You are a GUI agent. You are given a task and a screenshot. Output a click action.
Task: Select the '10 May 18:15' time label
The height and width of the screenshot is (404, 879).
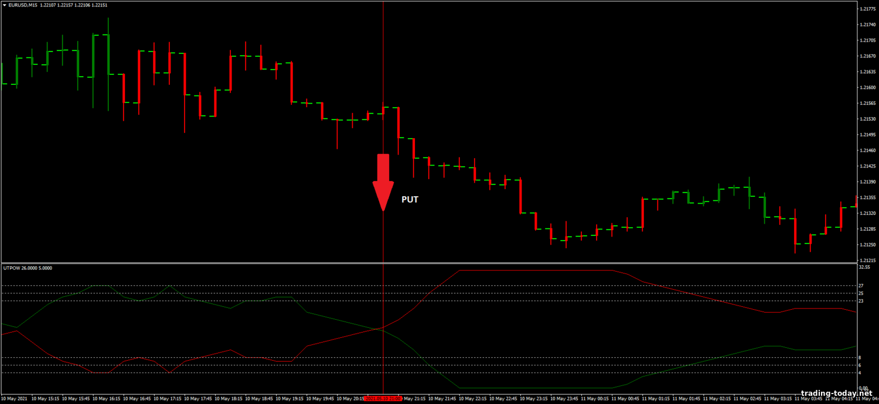[x=229, y=399]
